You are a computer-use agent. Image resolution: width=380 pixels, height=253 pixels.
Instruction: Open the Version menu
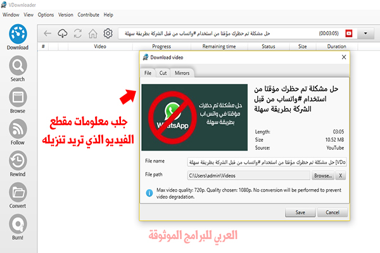(66, 15)
